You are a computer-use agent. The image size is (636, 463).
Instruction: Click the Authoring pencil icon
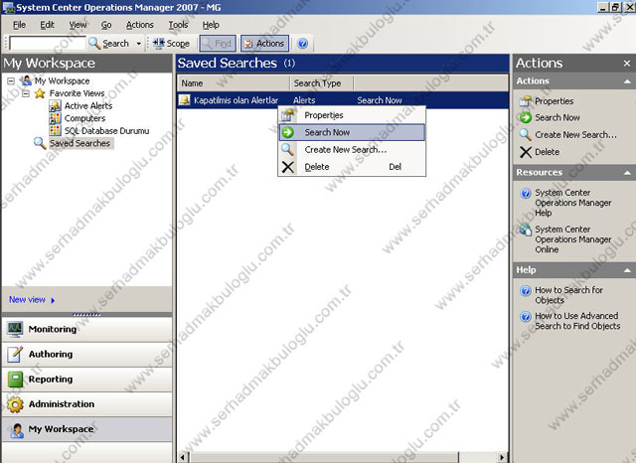[x=16, y=355]
